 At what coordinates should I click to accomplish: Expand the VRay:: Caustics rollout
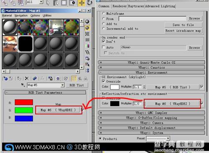click(152, 67)
